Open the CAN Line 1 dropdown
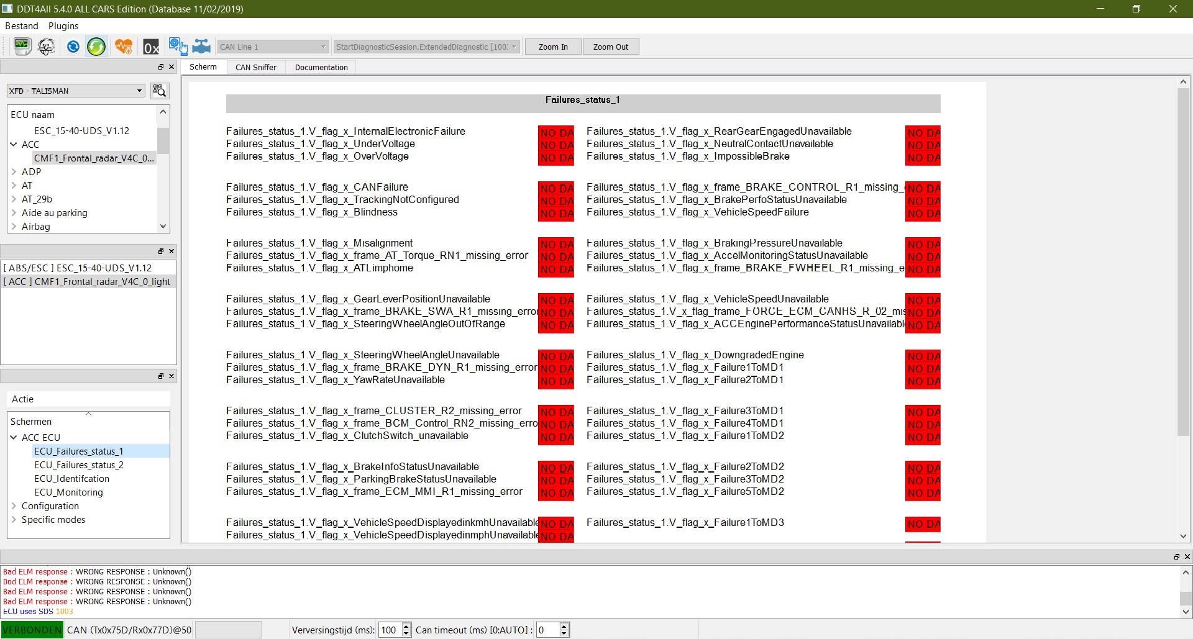The image size is (1193, 639). point(273,47)
